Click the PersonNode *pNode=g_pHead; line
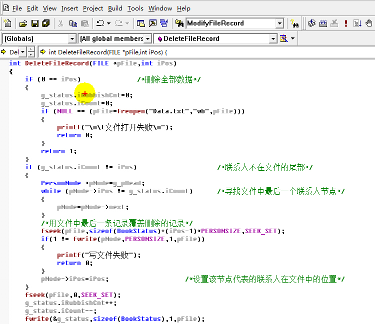This screenshot has width=375, height=324. 93,183
